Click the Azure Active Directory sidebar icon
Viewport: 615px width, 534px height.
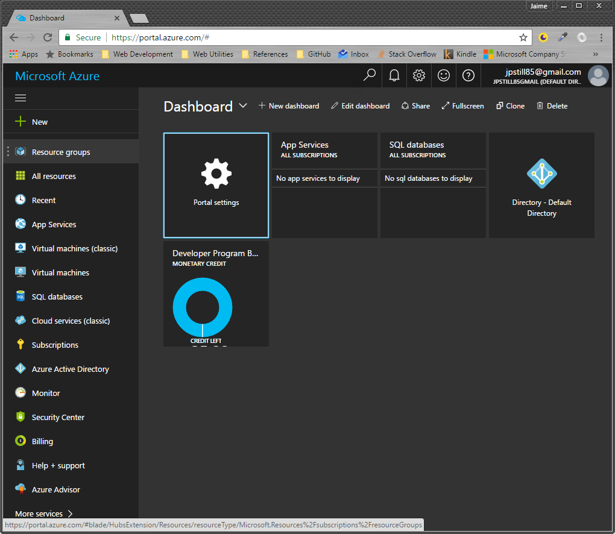click(x=20, y=369)
